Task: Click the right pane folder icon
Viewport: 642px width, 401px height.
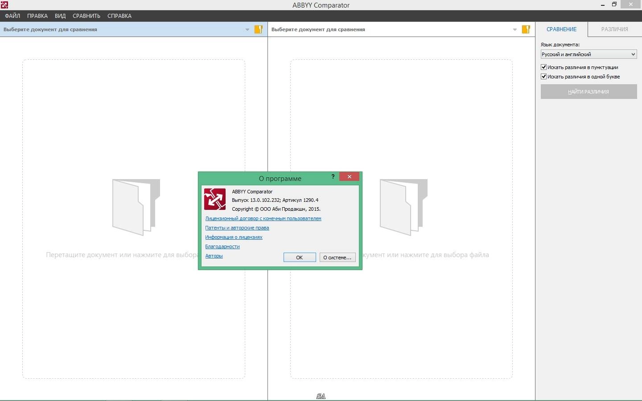Action: [x=403, y=207]
